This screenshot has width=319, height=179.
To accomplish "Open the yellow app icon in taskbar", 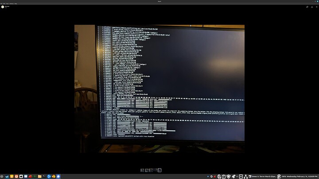I will 12,176.
